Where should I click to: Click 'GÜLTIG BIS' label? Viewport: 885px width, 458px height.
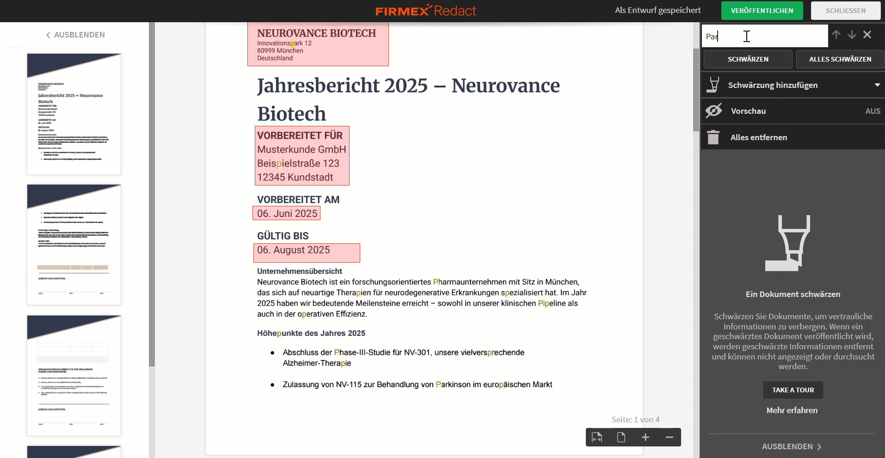pos(283,236)
